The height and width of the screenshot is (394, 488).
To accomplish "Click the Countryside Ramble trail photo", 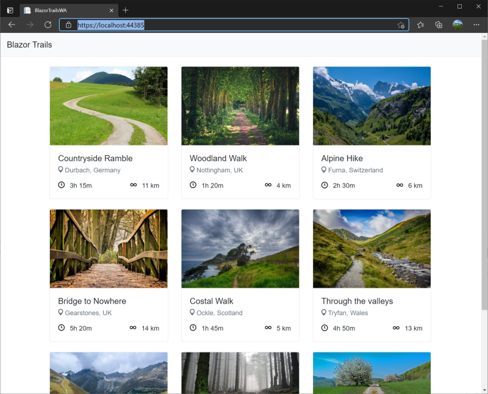I will [109, 106].
